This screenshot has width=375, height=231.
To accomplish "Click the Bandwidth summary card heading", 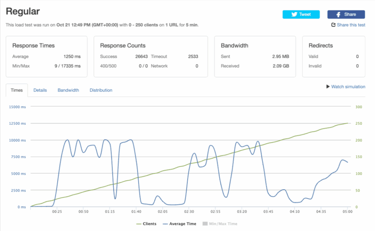I will [x=234, y=46].
